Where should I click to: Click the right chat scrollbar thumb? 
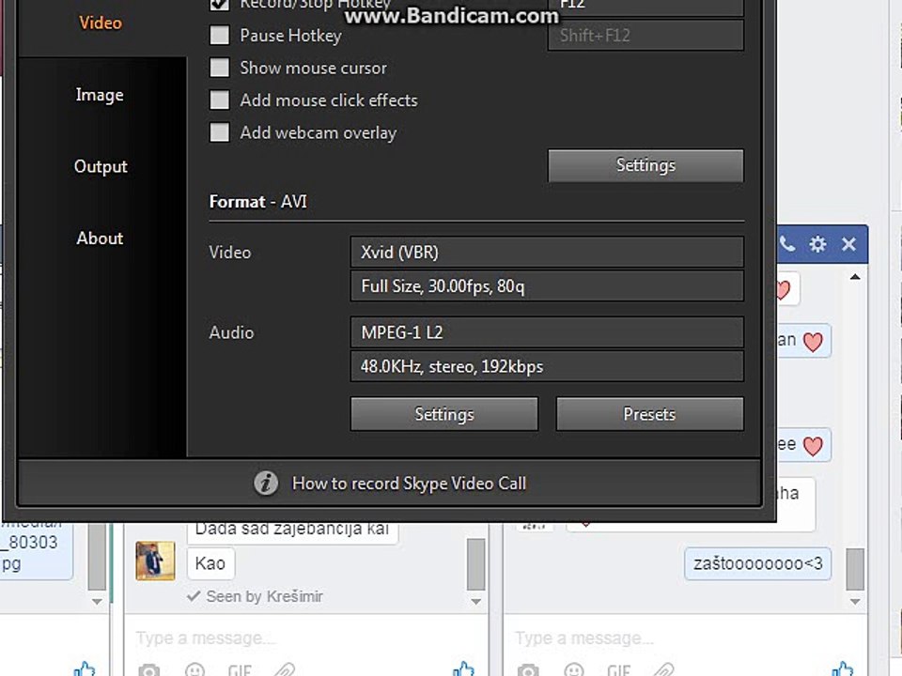(x=855, y=569)
